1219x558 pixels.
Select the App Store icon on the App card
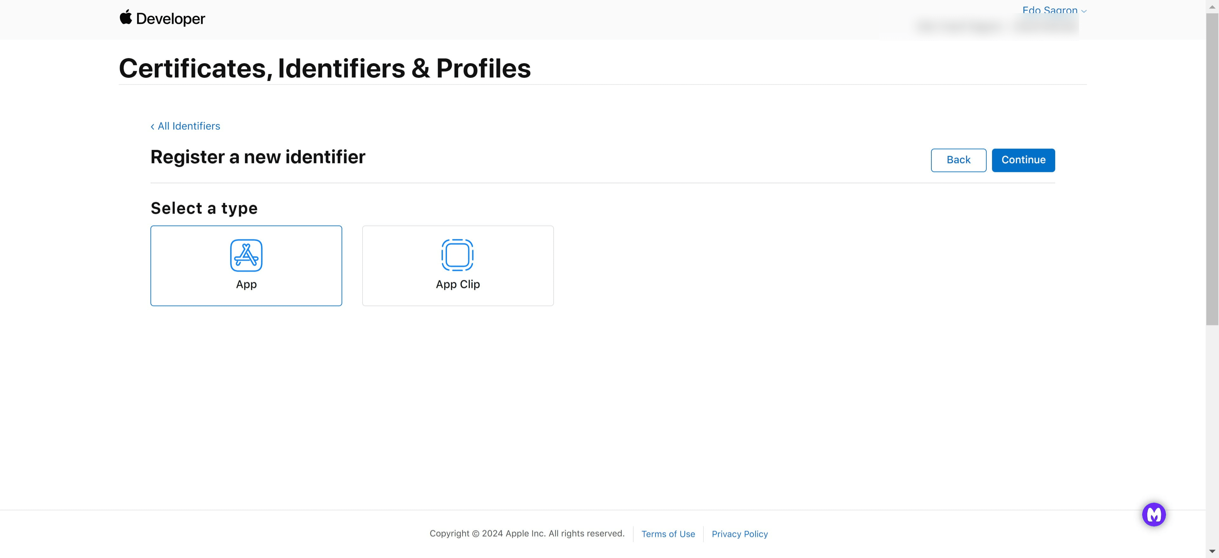246,255
